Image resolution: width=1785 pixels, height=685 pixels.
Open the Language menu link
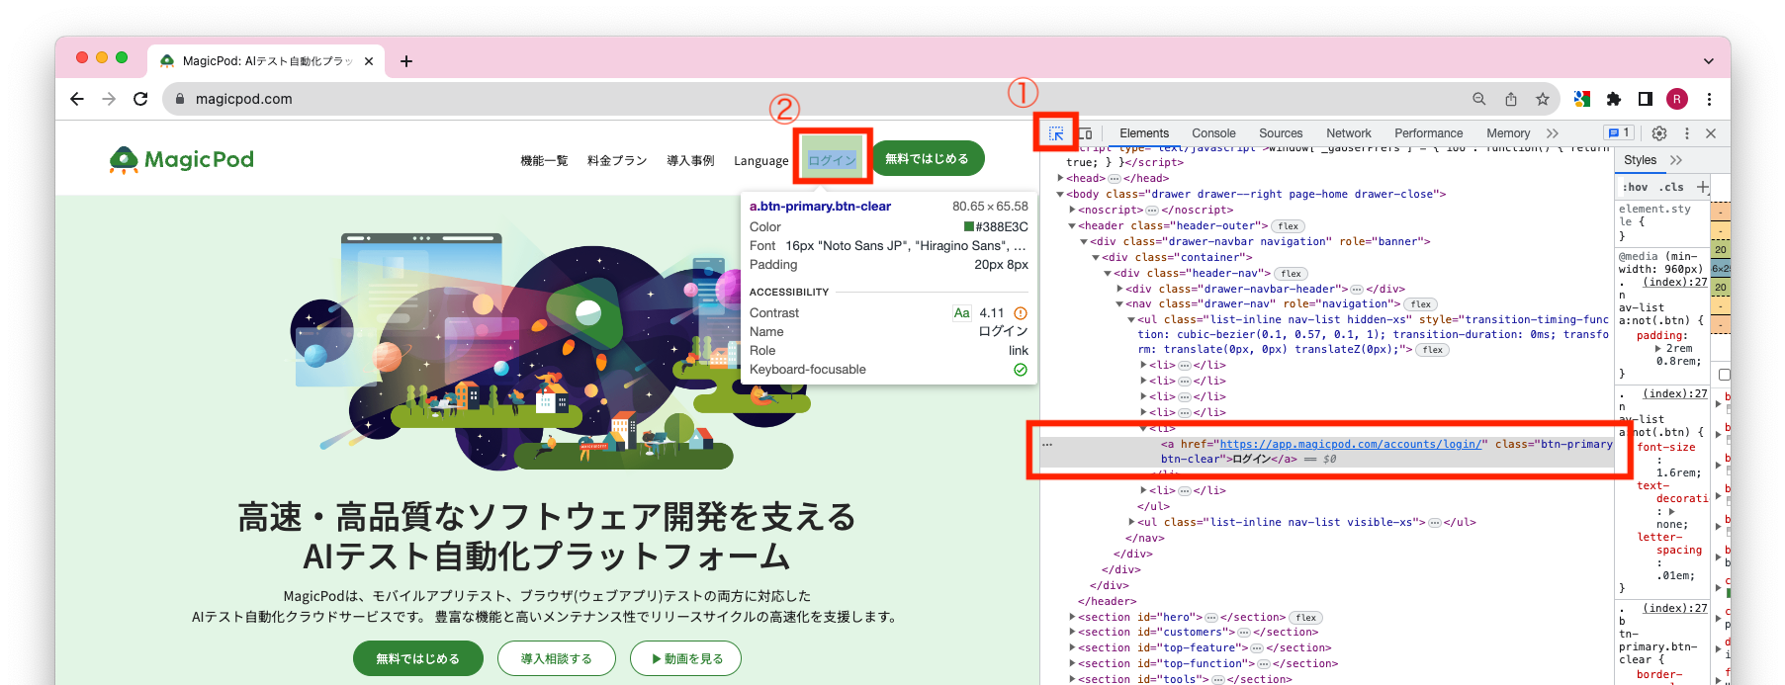761,160
